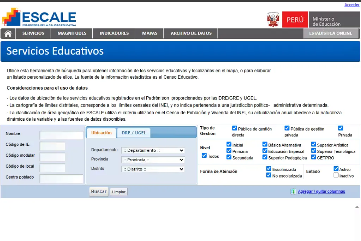Viewport: 361px width, 241px height.
Task: Enable the Inactivo estado checkbox
Action: click(336, 175)
